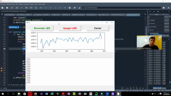
Task: Open the Consoles menu
Action: point(26,4)
